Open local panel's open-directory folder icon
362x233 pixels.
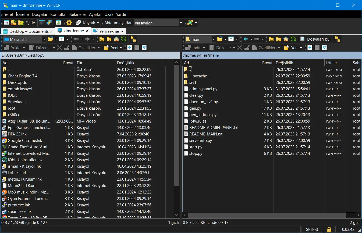[x=51, y=39]
